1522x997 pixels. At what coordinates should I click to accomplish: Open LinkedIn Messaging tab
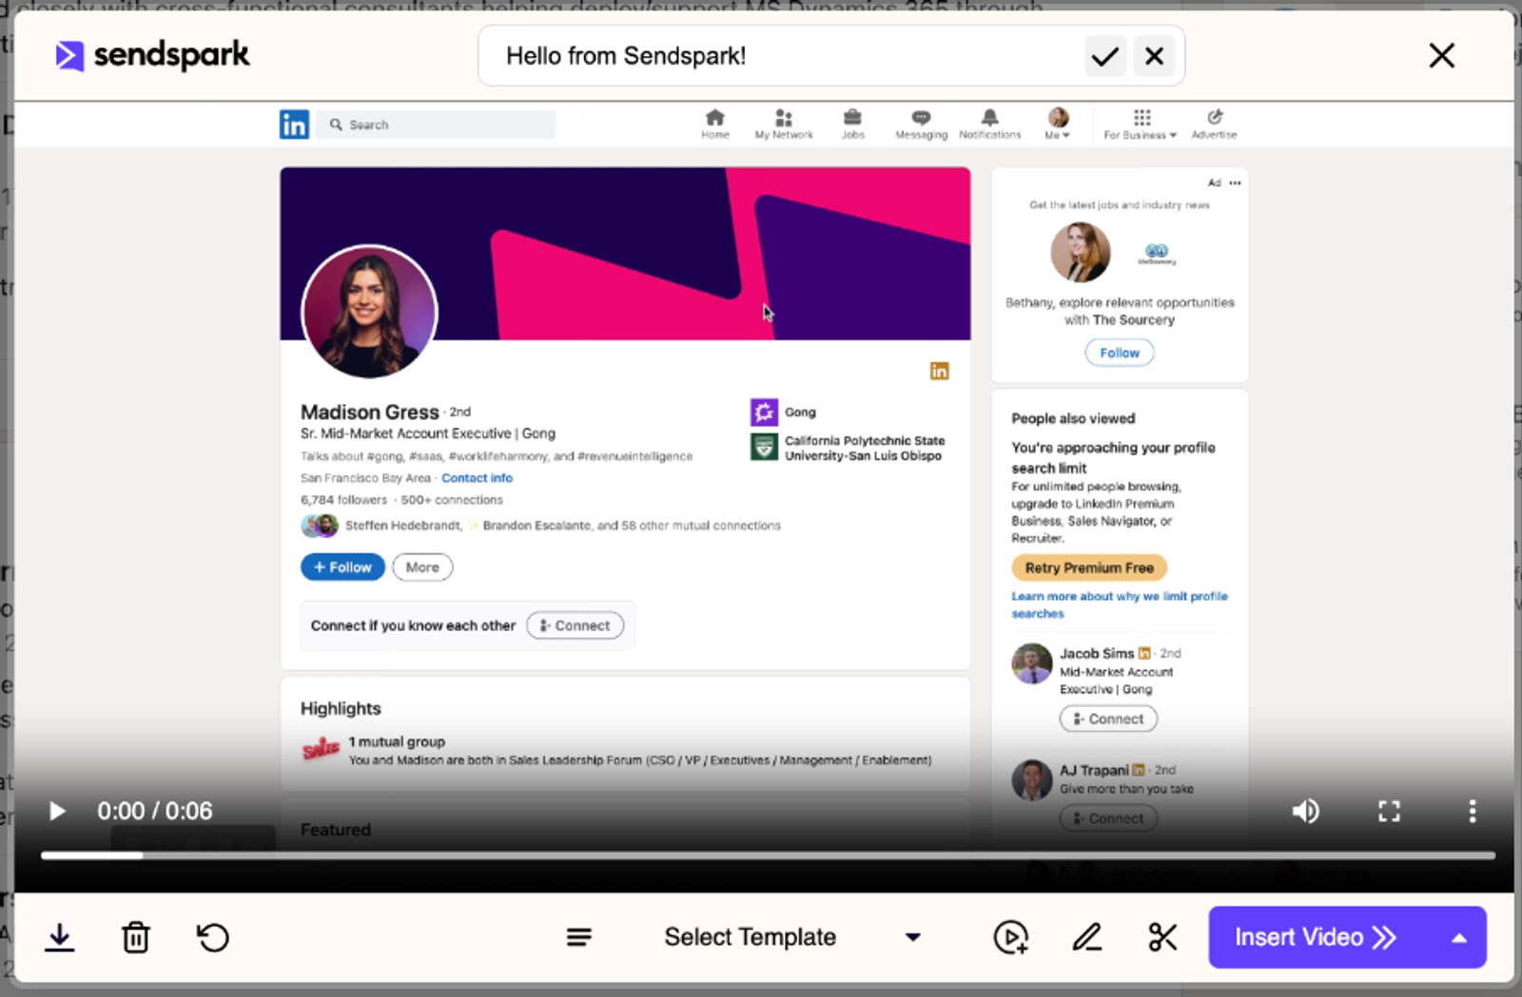coord(921,125)
